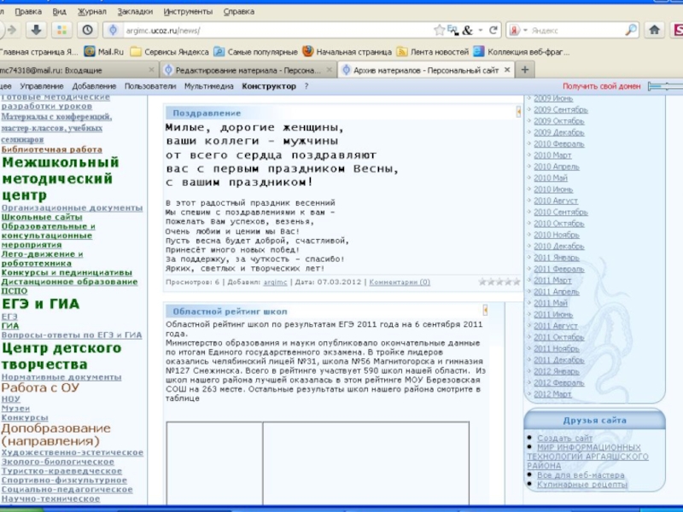Open new tab with the plus icon
683x512 pixels.
click(529, 70)
